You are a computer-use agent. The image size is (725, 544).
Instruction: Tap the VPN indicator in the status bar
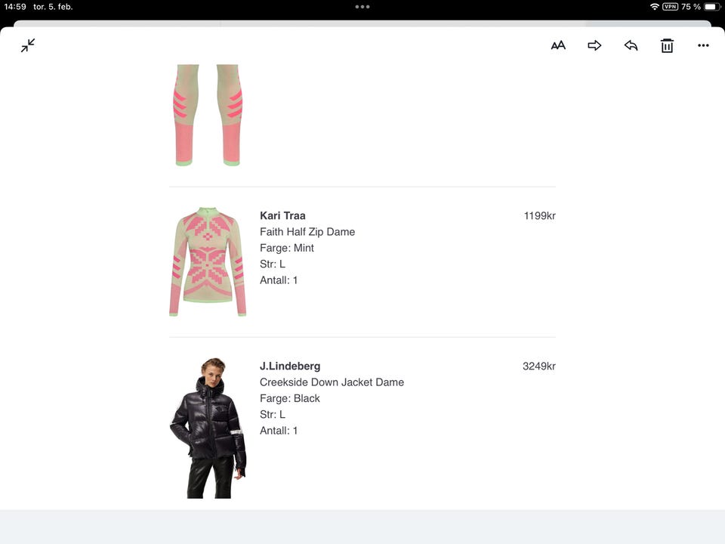pyautogui.click(x=670, y=7)
